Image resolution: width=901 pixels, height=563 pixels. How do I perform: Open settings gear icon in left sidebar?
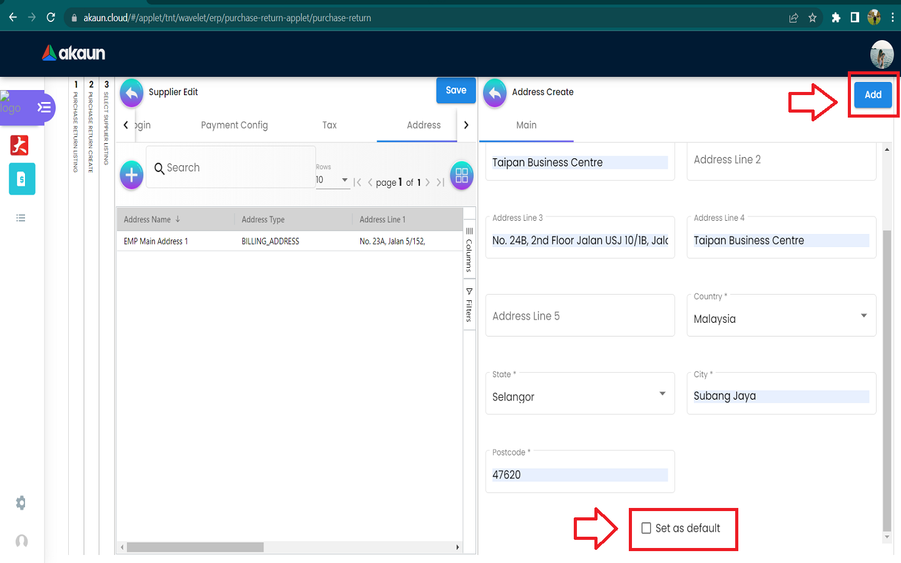(21, 503)
